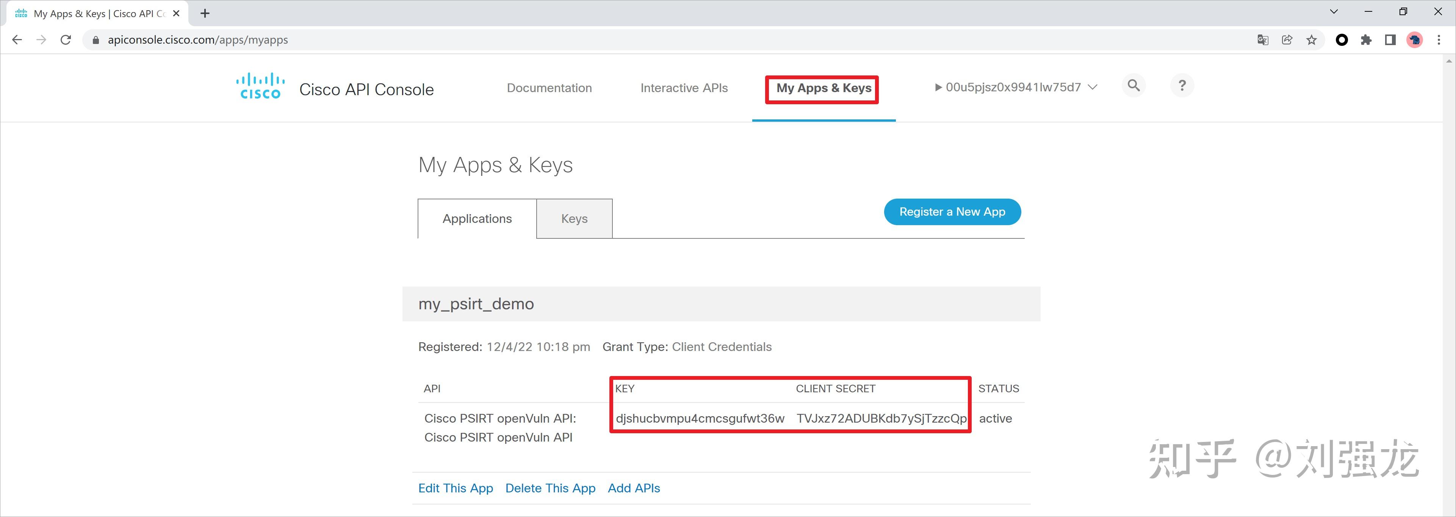The height and width of the screenshot is (517, 1456).
Task: Bookmark this page with star icon
Action: (1311, 40)
